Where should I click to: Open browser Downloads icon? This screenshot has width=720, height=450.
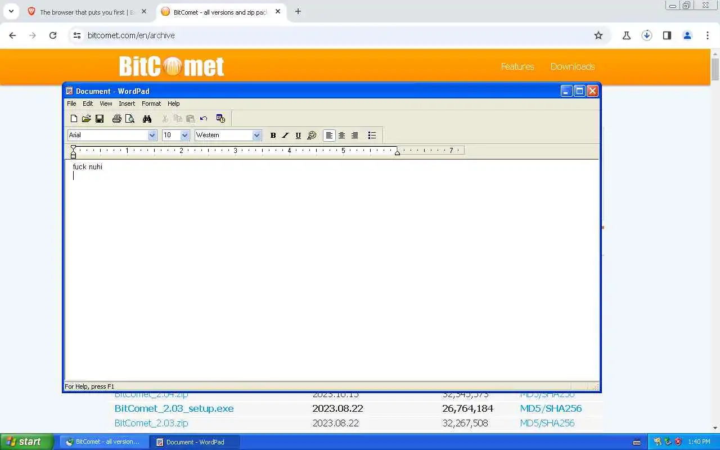pyautogui.click(x=647, y=35)
